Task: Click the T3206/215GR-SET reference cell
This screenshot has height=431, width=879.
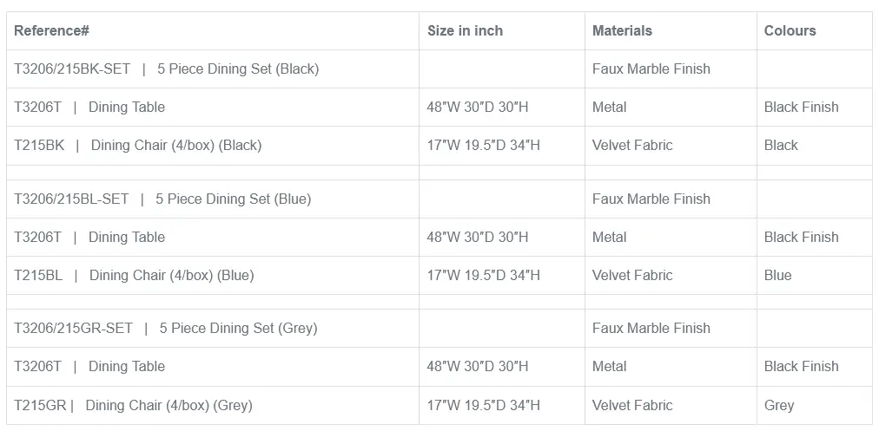Action: point(165,329)
